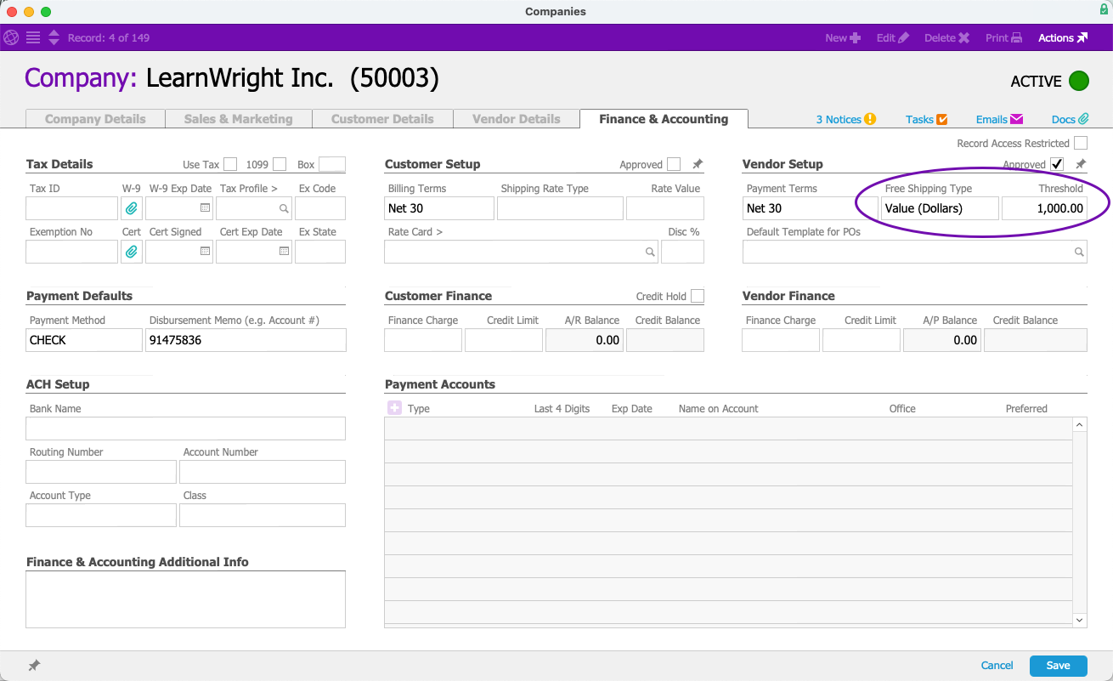Open the ACH Account Type field
The height and width of the screenshot is (681, 1113).
pos(101,515)
